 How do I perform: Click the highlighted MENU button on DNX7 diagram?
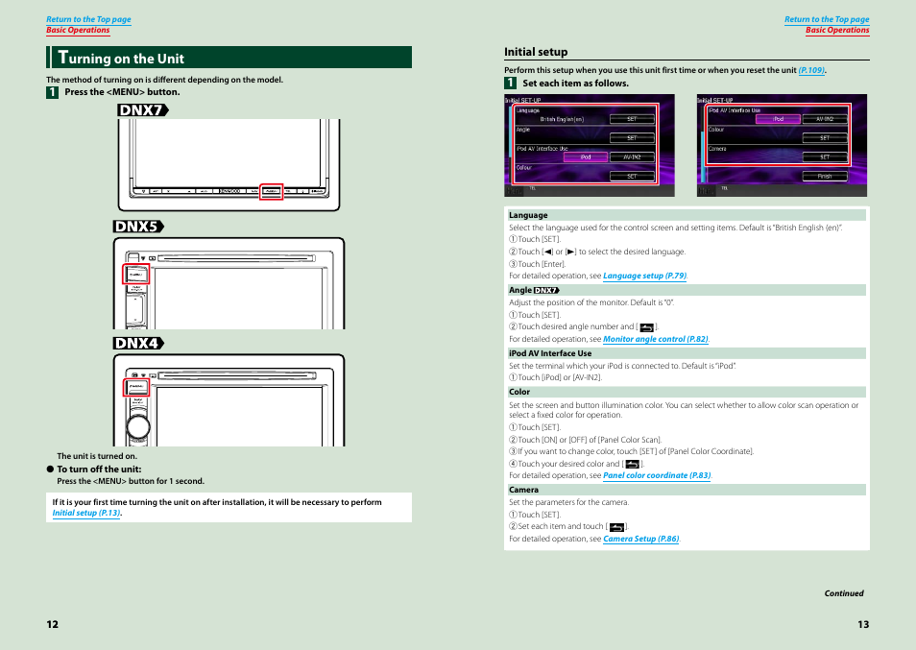point(271,192)
